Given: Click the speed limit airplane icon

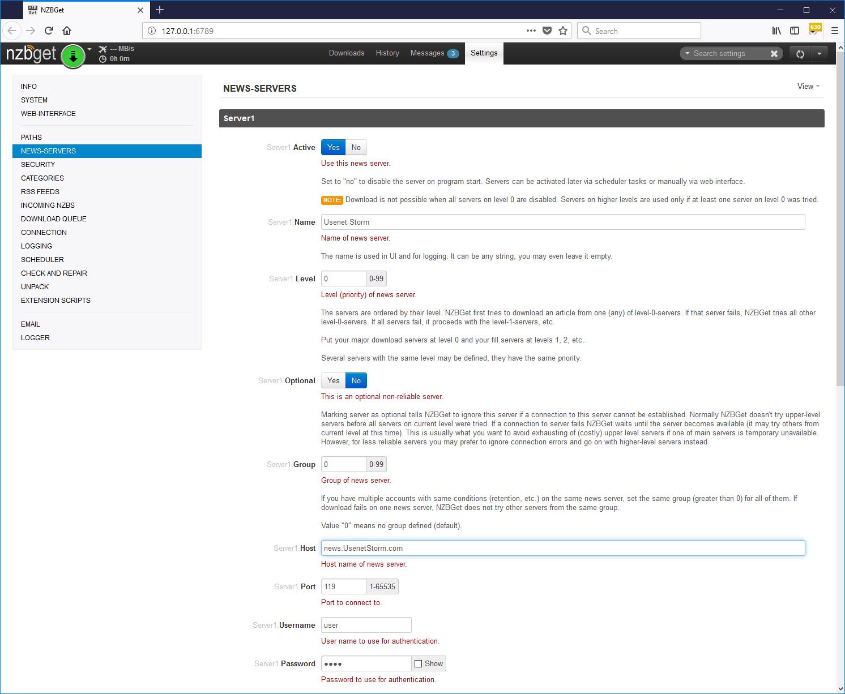Looking at the screenshot, I should [103, 49].
